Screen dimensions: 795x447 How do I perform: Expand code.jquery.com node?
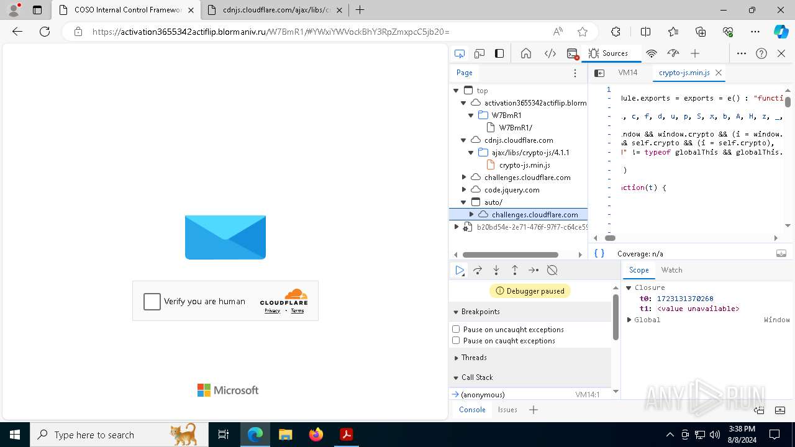pyautogui.click(x=463, y=190)
